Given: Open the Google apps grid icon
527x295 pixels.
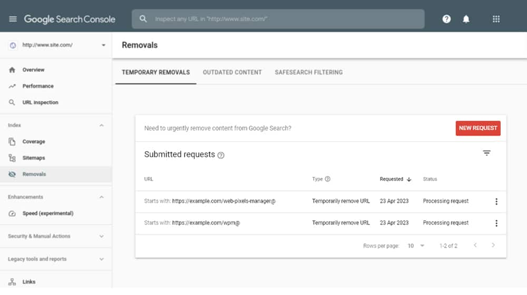Looking at the screenshot, I should pos(496,19).
